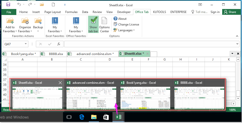The image size is (242, 123).
Task: Open the ENTERPRISE tab
Action: coord(178,12)
